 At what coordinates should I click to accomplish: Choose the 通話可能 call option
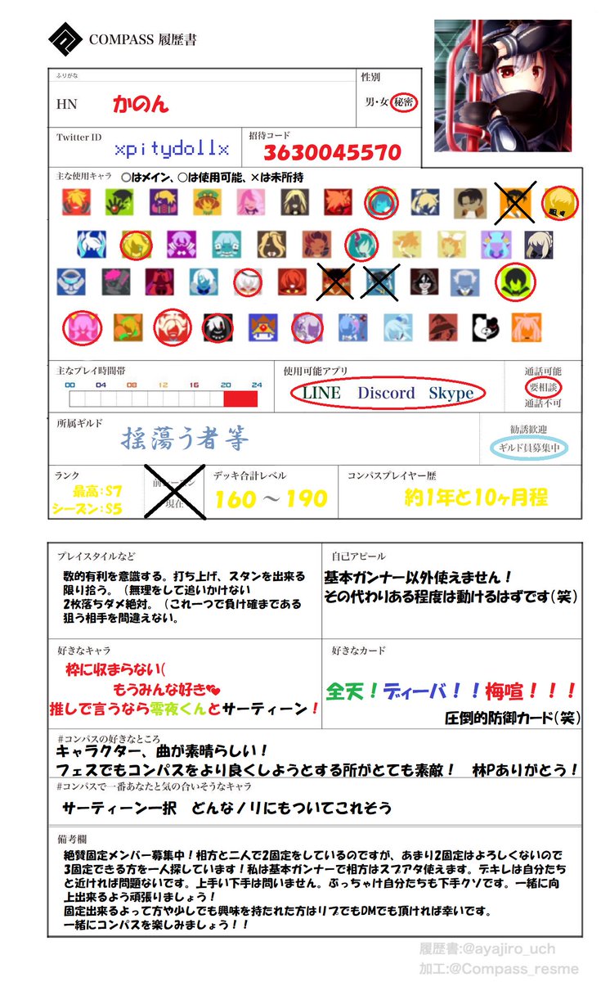click(x=544, y=372)
